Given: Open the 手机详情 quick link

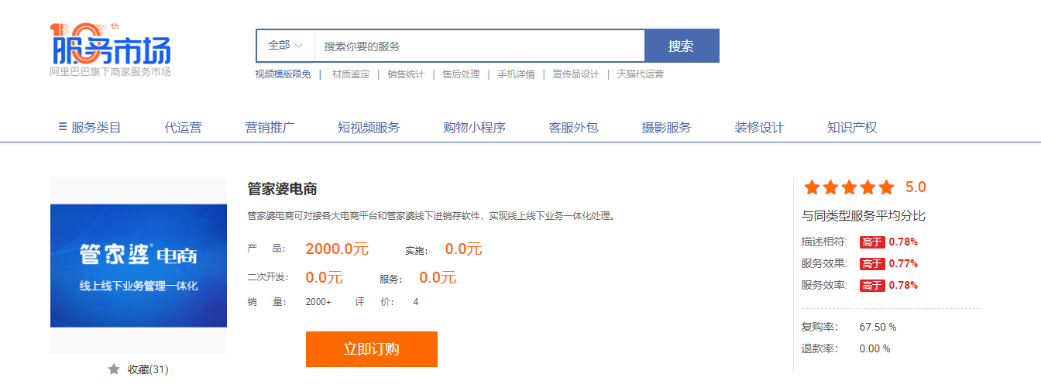Looking at the screenshot, I should click(516, 74).
